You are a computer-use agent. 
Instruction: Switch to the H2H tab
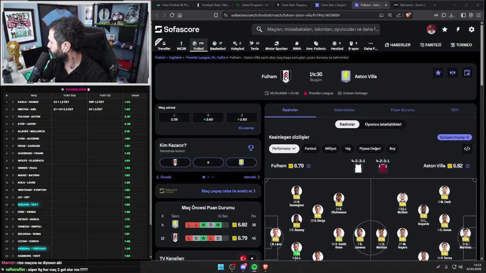click(454, 110)
